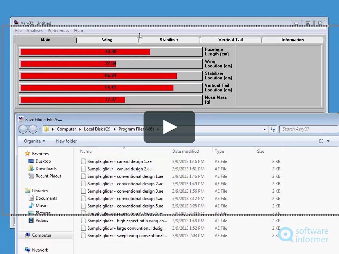Screen dimensions: 339x254
Task: Open the view options dropdown arrow
Action: [x=328, y=141]
